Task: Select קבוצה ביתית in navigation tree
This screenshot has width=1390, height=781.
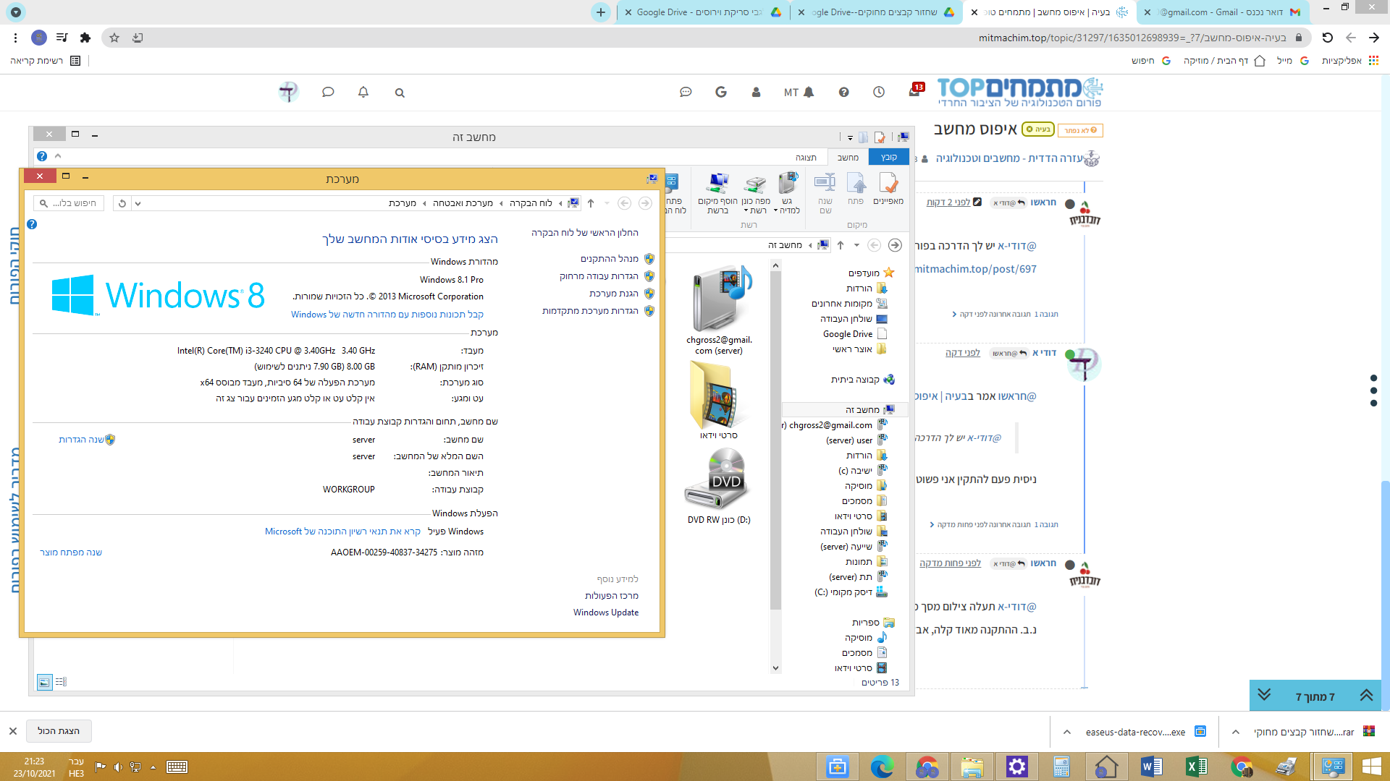Action: click(862, 379)
